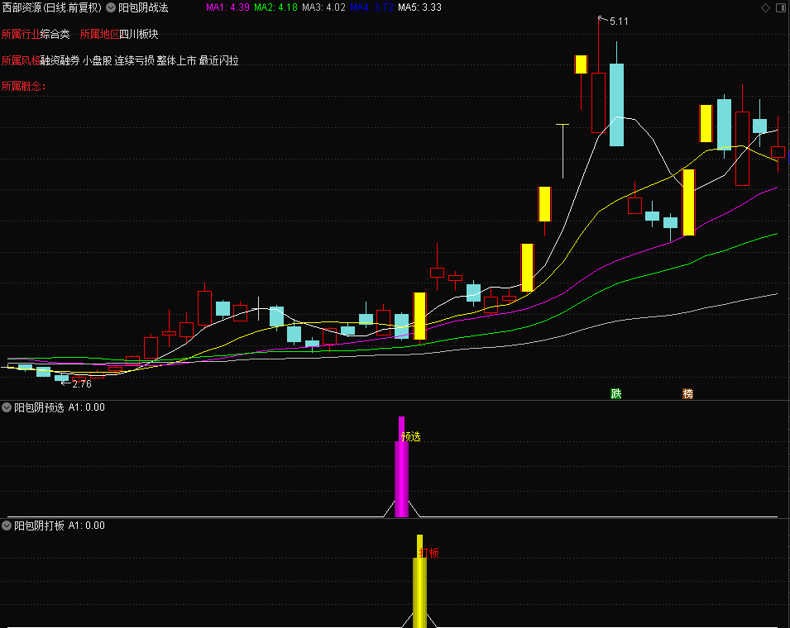Screen dimensions: 790x628
Task: Click the last red candlestick on the right
Action: [x=778, y=151]
